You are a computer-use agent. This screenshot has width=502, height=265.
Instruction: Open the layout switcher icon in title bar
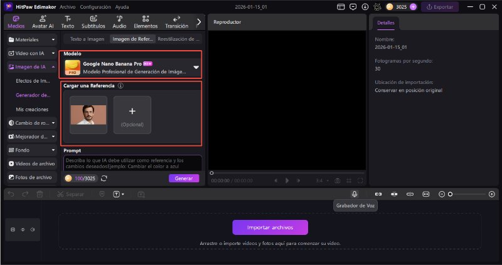click(341, 7)
